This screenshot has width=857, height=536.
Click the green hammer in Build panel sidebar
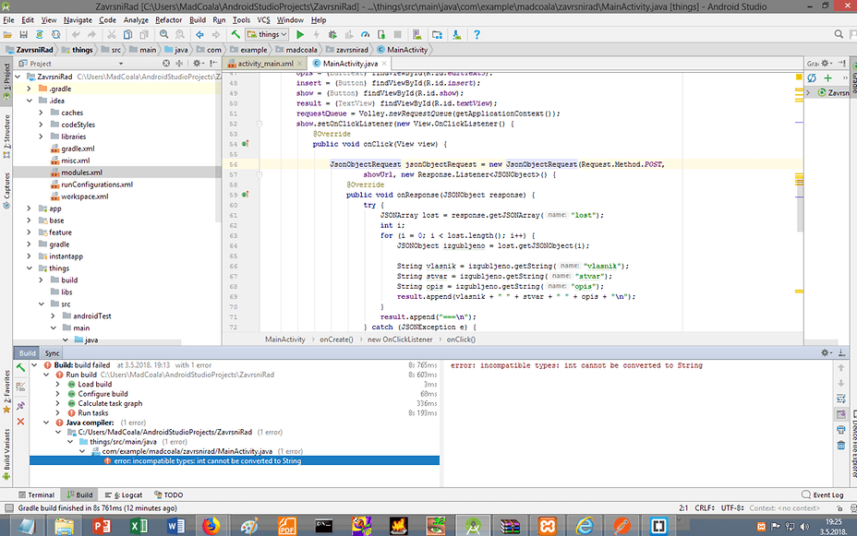(20, 367)
